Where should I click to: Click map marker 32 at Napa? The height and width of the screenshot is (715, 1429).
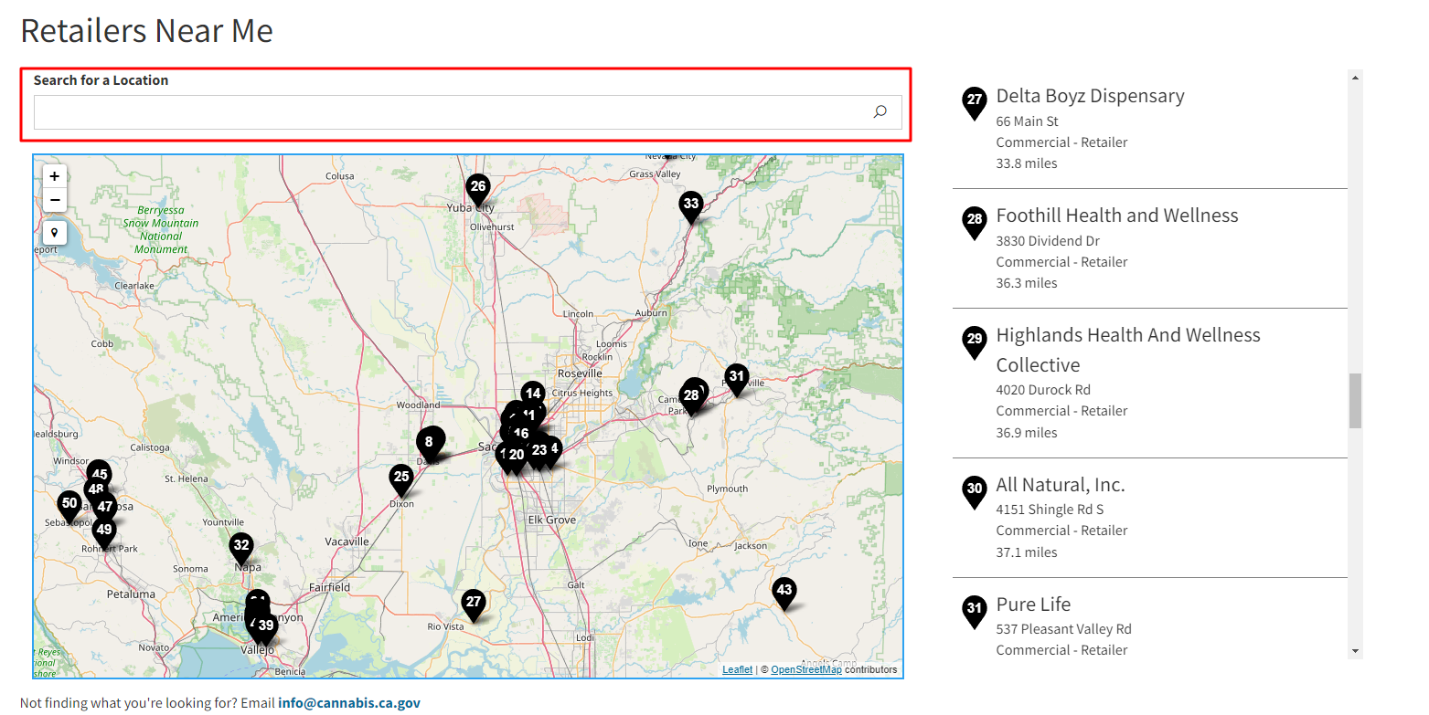click(241, 547)
